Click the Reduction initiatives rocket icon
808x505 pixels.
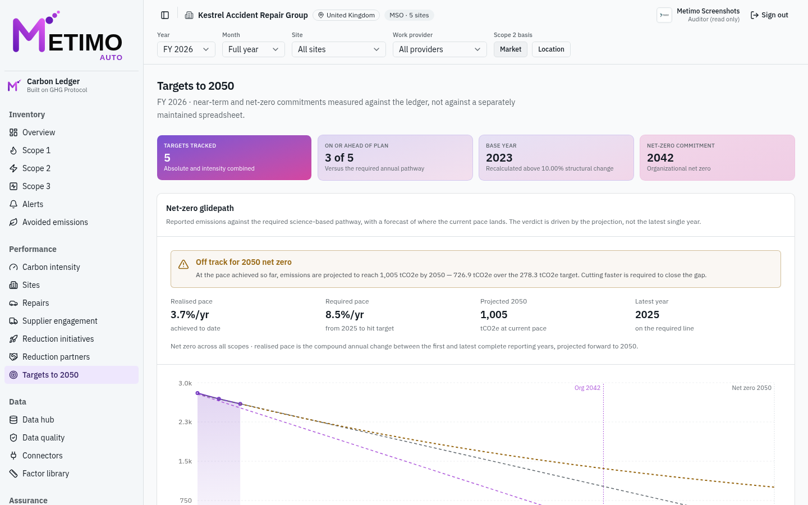(x=13, y=339)
